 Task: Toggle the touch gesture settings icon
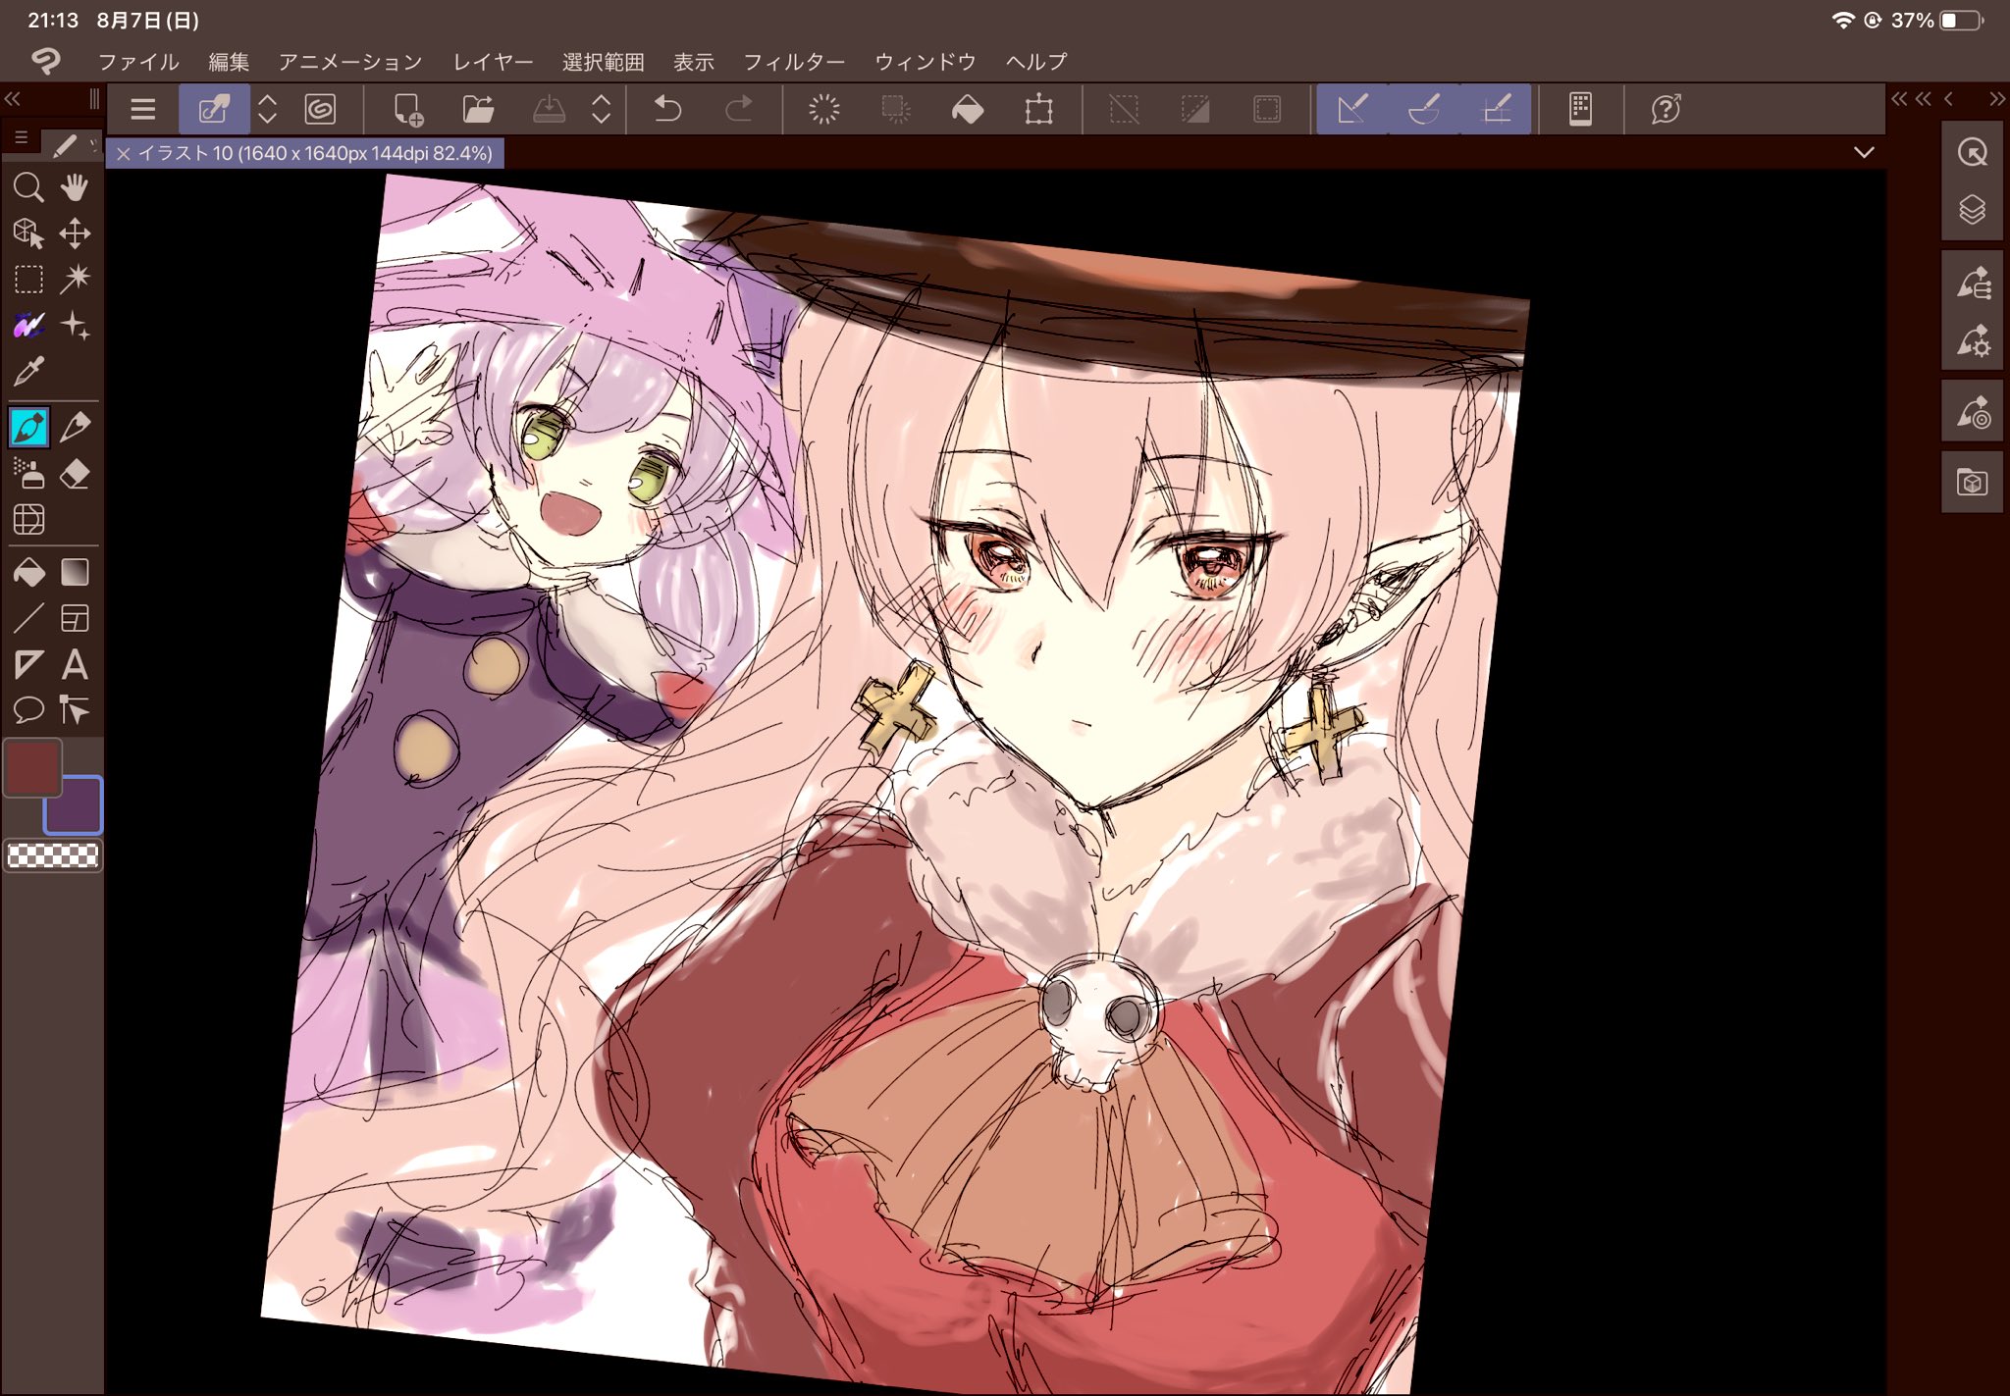click(x=1580, y=109)
